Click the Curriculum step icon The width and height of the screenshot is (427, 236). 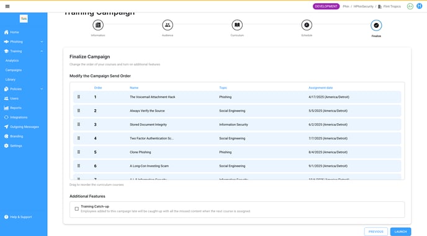click(237, 25)
